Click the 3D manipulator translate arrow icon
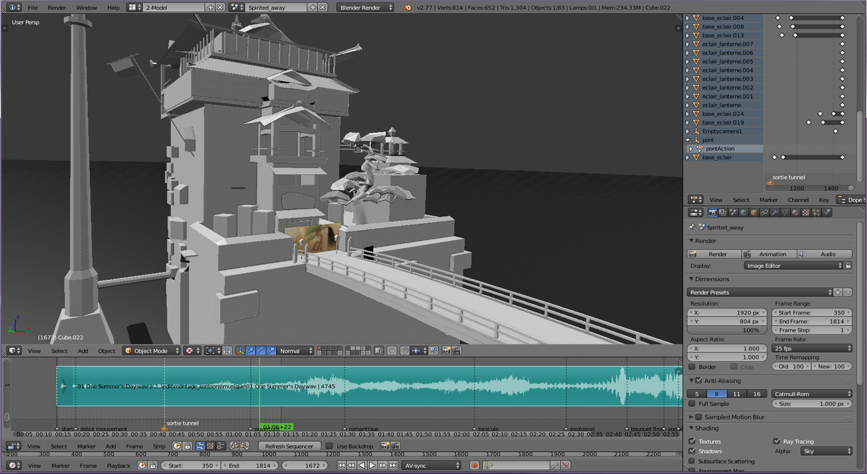 [250, 351]
